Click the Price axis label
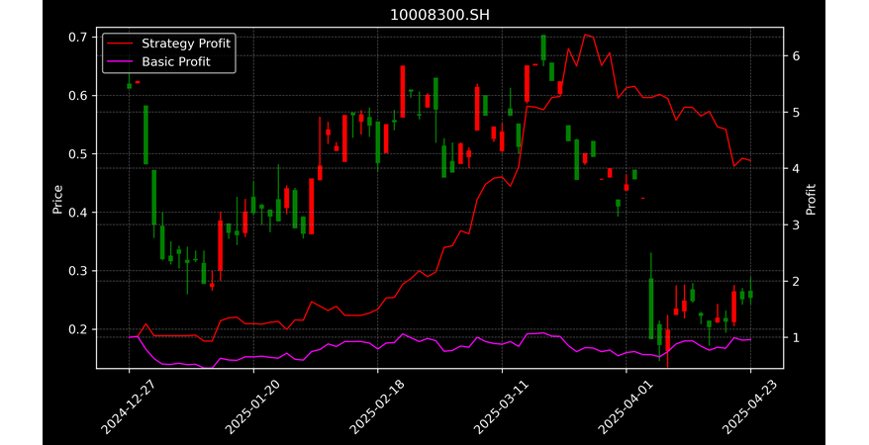This screenshot has width=869, height=445. coord(57,199)
